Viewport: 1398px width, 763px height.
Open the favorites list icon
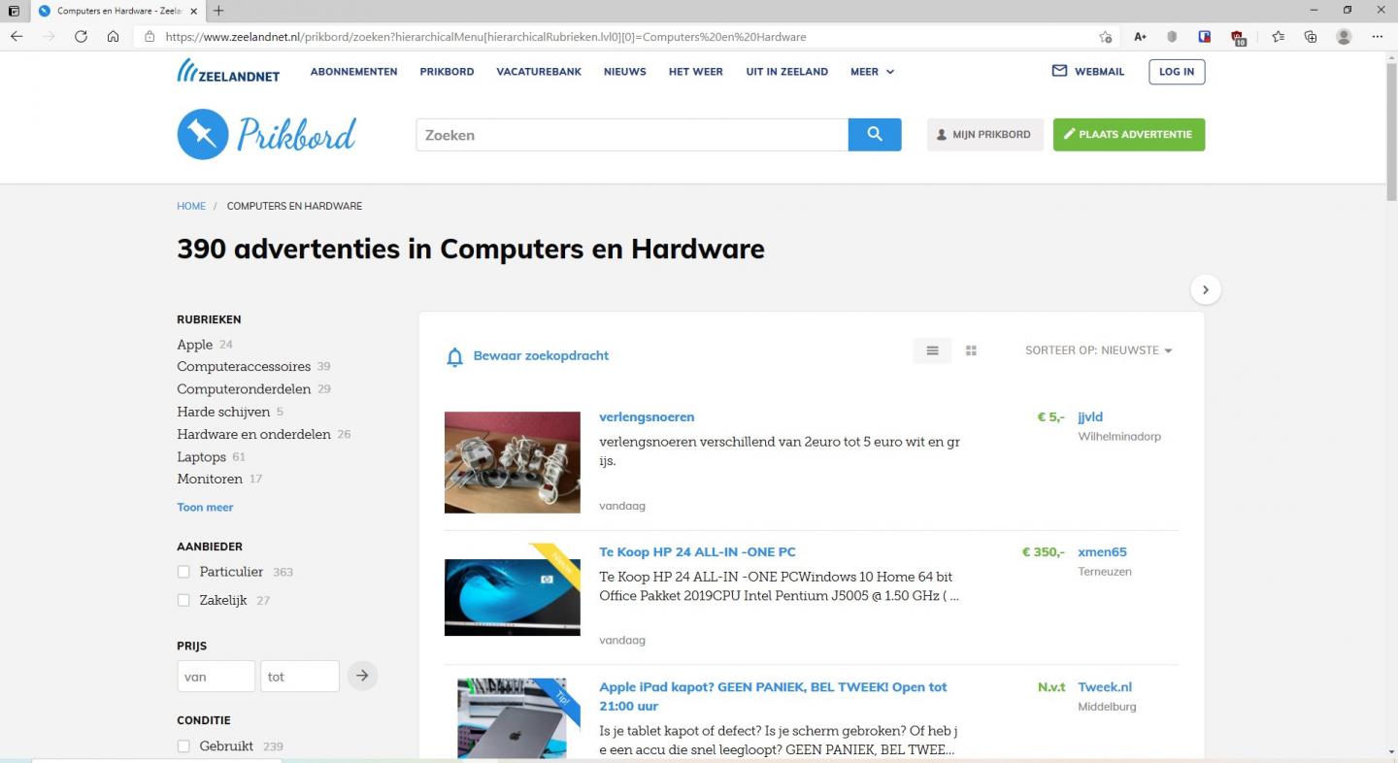[x=1278, y=37]
